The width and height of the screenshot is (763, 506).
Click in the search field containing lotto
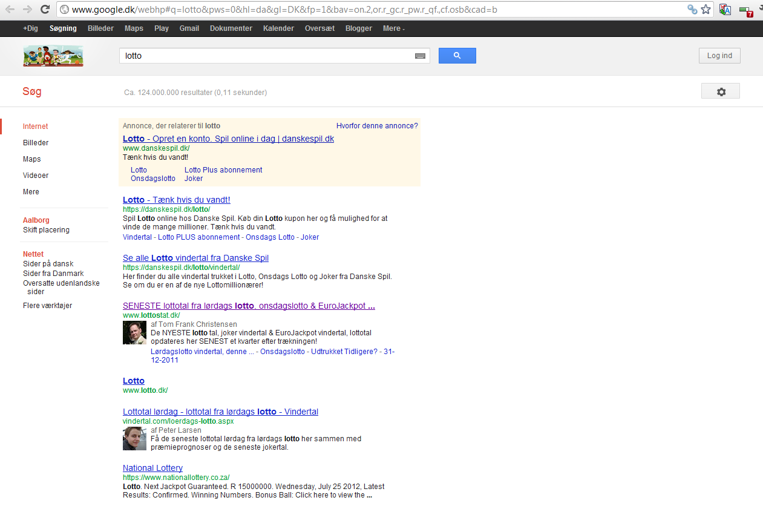pyautogui.click(x=266, y=56)
